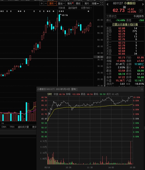The height and width of the screenshot is (170, 145).
Task: Close the 分时 intraday popup window
Action: [x=142, y=89]
